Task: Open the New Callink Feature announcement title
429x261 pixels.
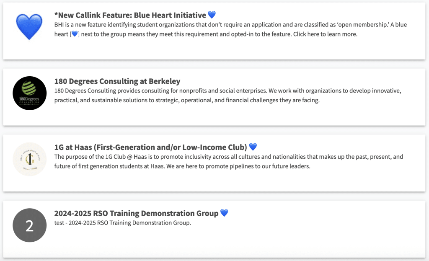Action: point(130,15)
